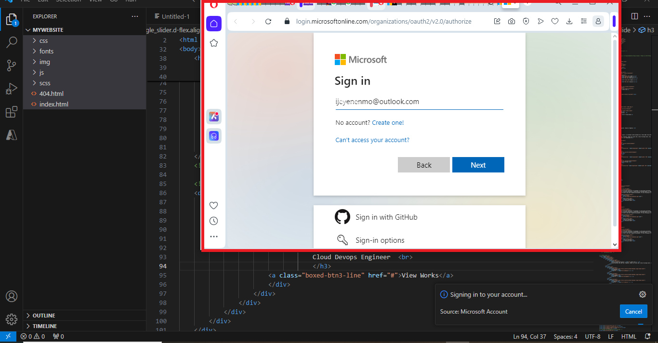658x343 pixels.
Task: Open Opera's personal news heart in the sidebar
Action: [214, 206]
